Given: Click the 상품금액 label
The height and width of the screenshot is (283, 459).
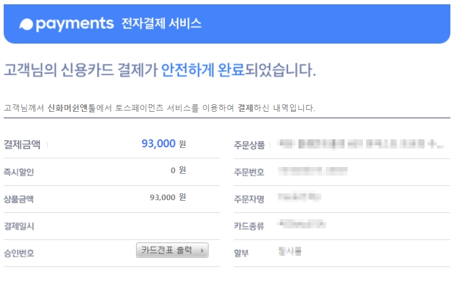Looking at the screenshot, I should point(18,199).
